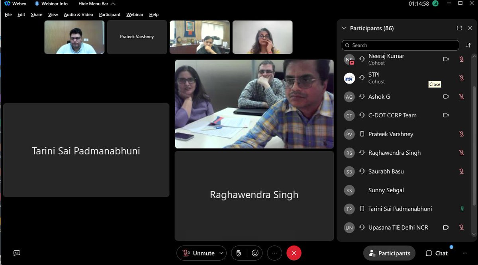Toggle Saurabh Basu's muted microphone
This screenshot has height=265, width=478.
coord(462,171)
